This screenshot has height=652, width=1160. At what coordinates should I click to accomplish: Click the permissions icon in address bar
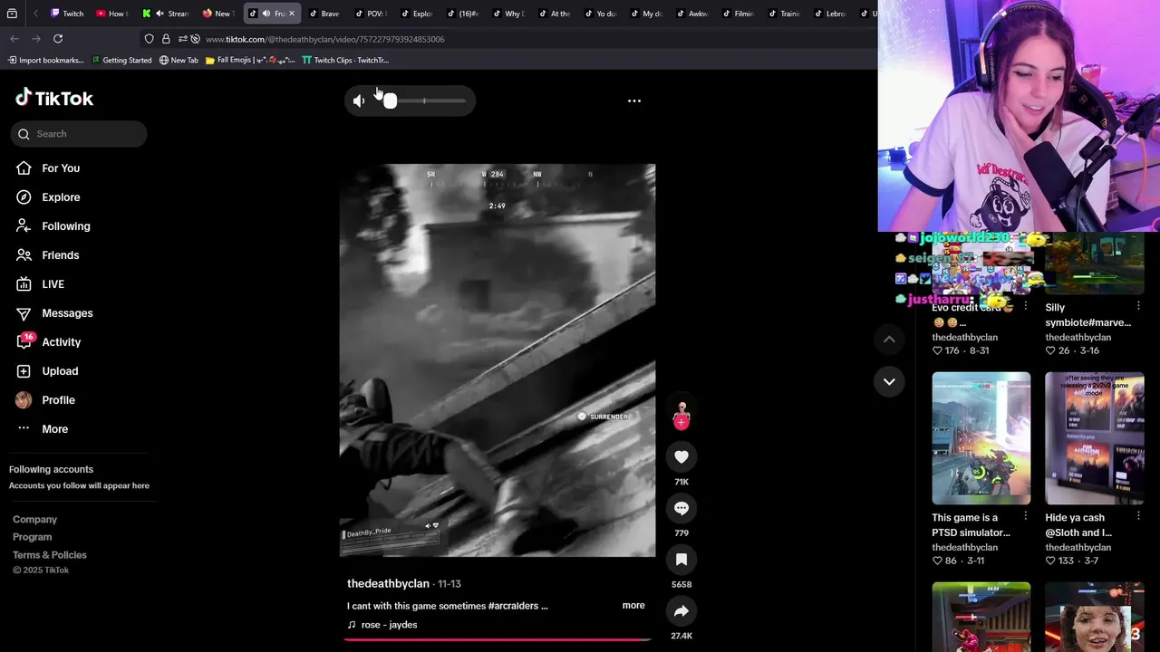pos(183,39)
